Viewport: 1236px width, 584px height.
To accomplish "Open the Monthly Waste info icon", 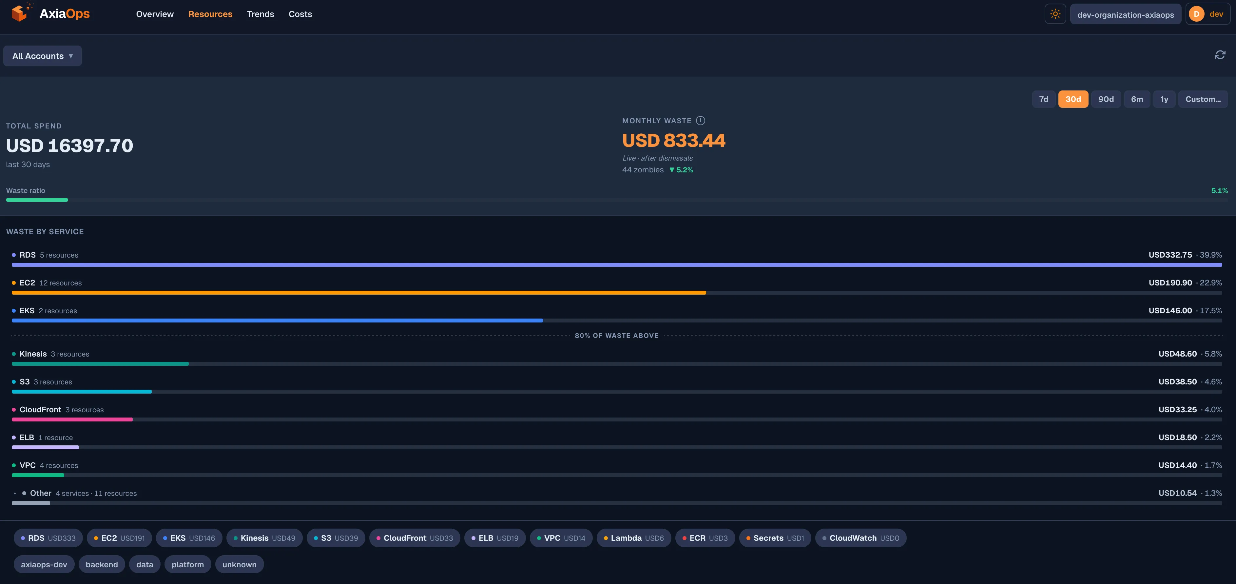I will click(x=701, y=121).
